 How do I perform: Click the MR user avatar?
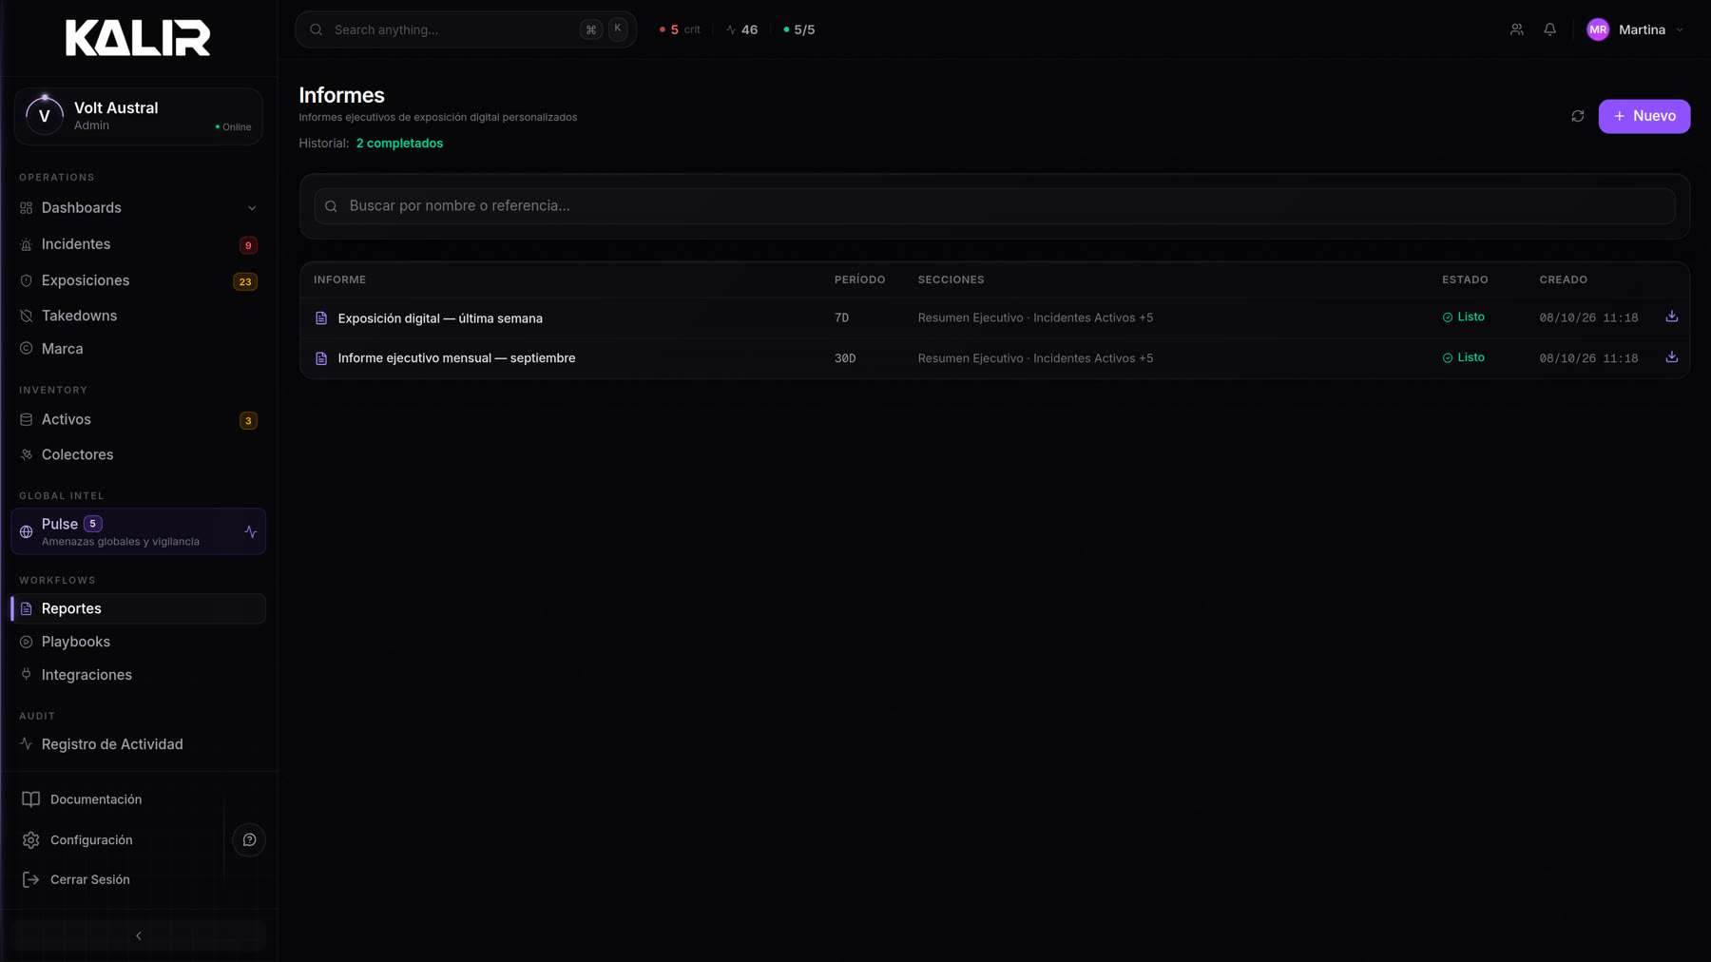click(x=1598, y=29)
